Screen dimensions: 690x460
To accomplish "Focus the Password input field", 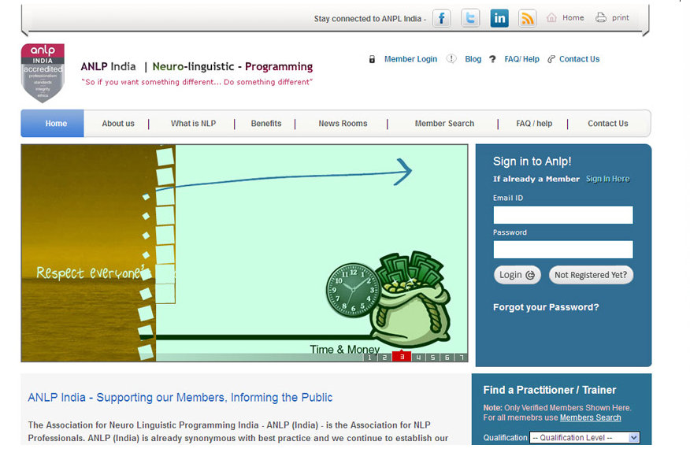I will click(x=563, y=249).
